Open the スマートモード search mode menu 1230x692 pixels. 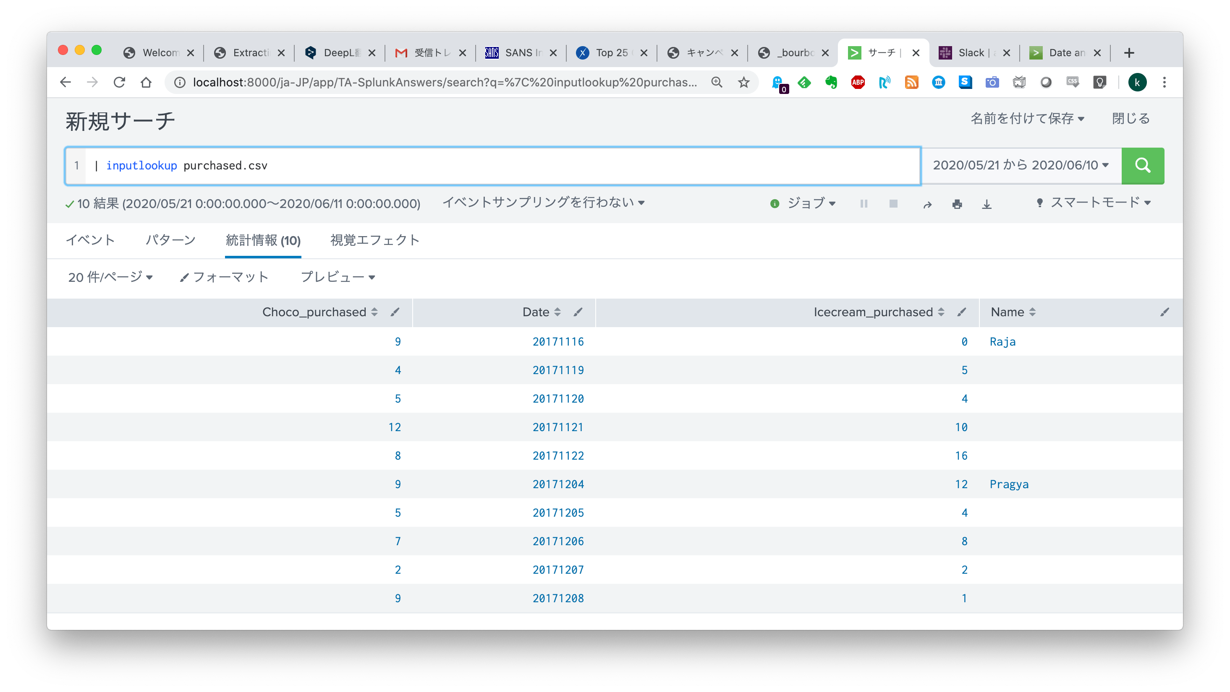[x=1094, y=203]
